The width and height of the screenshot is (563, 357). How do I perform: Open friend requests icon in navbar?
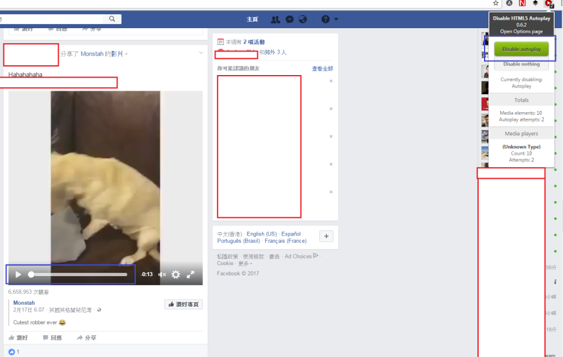click(x=275, y=20)
